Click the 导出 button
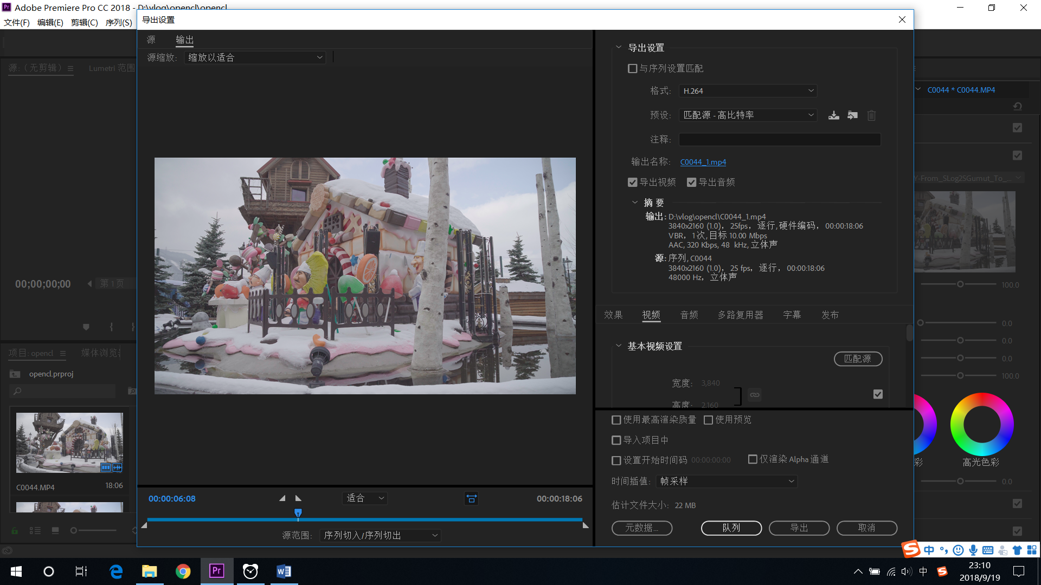 tap(799, 528)
